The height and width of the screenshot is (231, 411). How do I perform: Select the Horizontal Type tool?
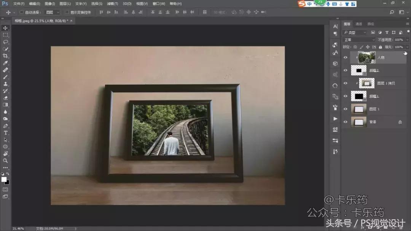(x=5, y=133)
